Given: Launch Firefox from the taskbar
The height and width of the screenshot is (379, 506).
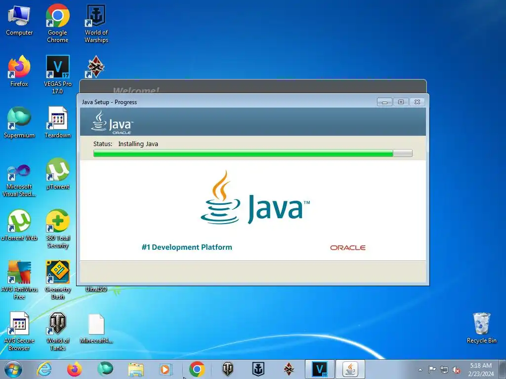Looking at the screenshot, I should click(75, 369).
